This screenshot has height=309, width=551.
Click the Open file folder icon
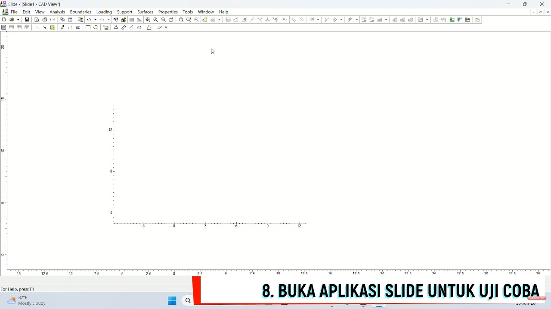coord(12,20)
